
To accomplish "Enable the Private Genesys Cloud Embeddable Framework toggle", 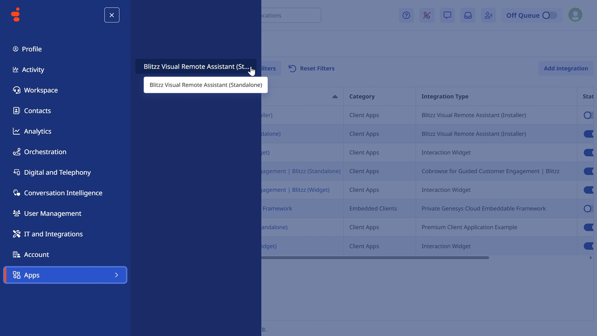I will 588,208.
